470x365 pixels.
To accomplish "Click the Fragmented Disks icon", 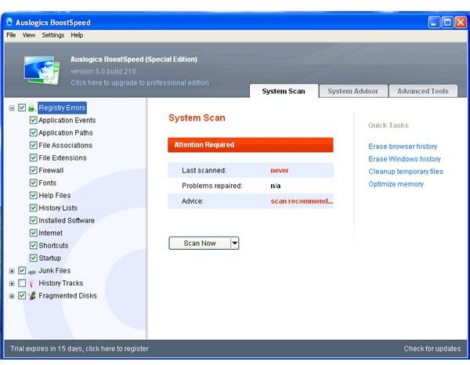I will coord(32,296).
